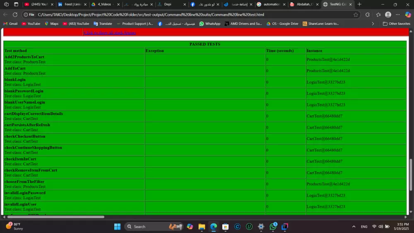
Task: Open the WhatsApp bookmark
Action: click(x=210, y=24)
